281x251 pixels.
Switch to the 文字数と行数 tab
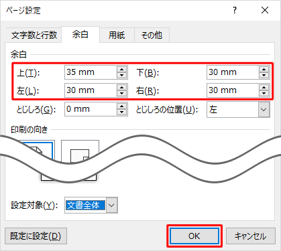pyautogui.click(x=34, y=35)
